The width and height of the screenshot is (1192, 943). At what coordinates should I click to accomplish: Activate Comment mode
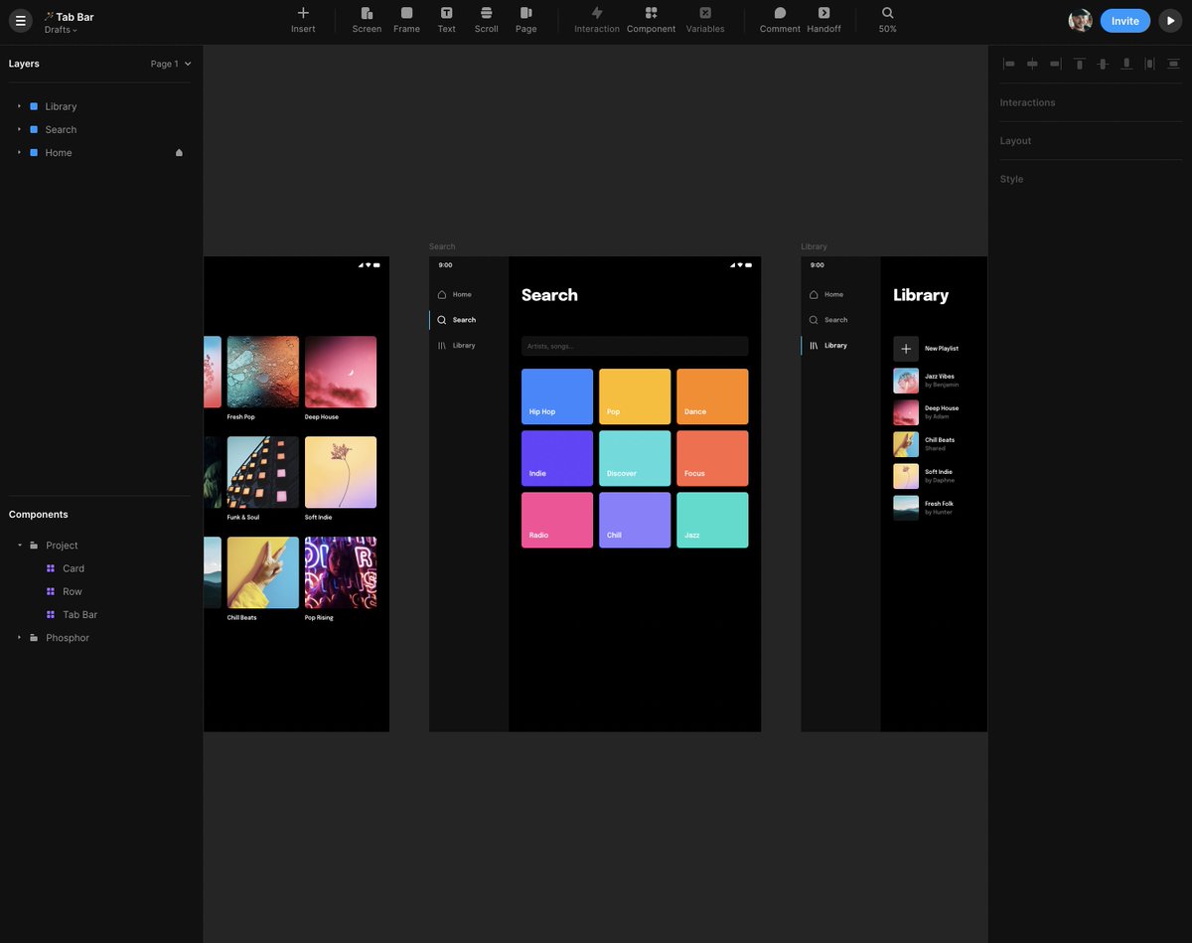click(x=779, y=20)
